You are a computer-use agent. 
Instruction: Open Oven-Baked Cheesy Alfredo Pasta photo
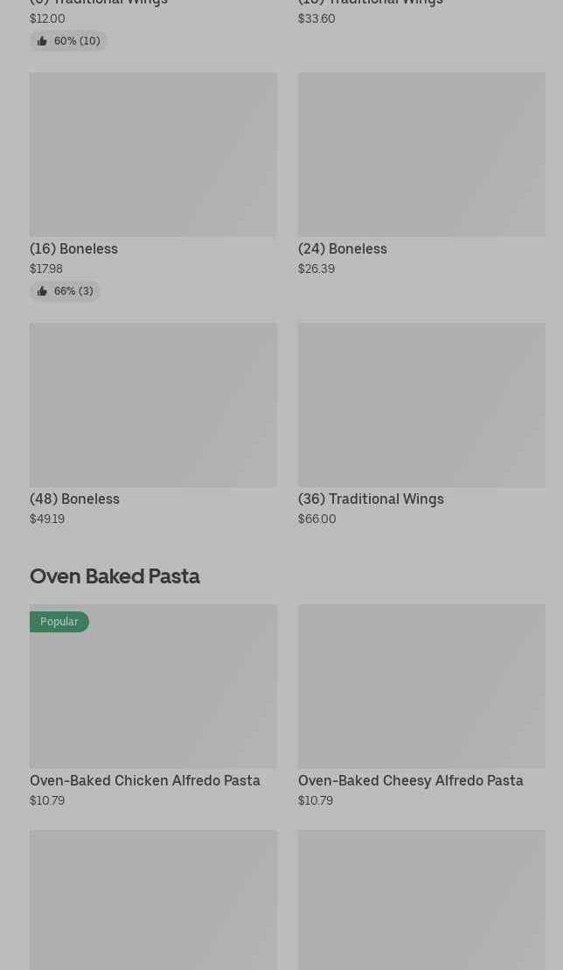(x=421, y=686)
